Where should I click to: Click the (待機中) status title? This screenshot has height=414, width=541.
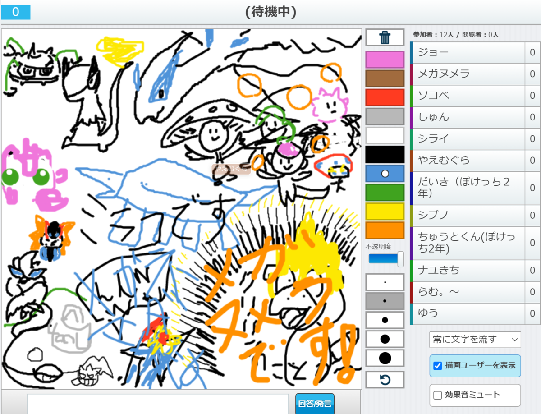[x=270, y=12]
